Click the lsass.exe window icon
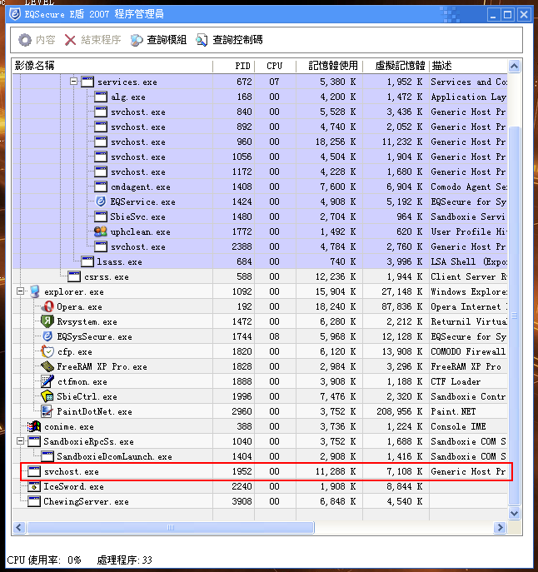The image size is (538, 572). 87,261
